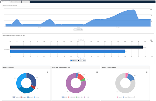
Task: Click the 79% label on audience donut
Action: (67, 92)
